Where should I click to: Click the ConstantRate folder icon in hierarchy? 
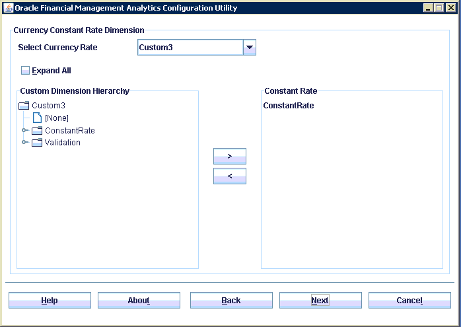(x=37, y=130)
